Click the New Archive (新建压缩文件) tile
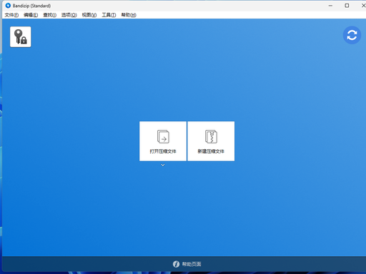This screenshot has height=274, width=366. pos(211,141)
